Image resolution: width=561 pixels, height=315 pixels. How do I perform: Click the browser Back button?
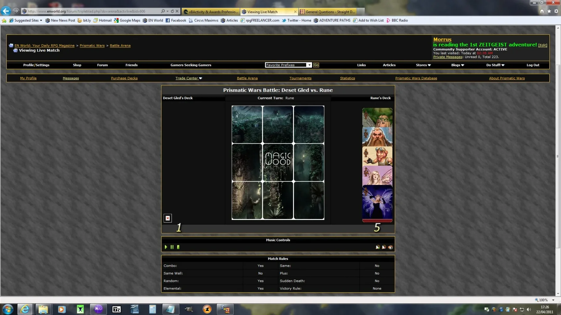pyautogui.click(x=6, y=11)
